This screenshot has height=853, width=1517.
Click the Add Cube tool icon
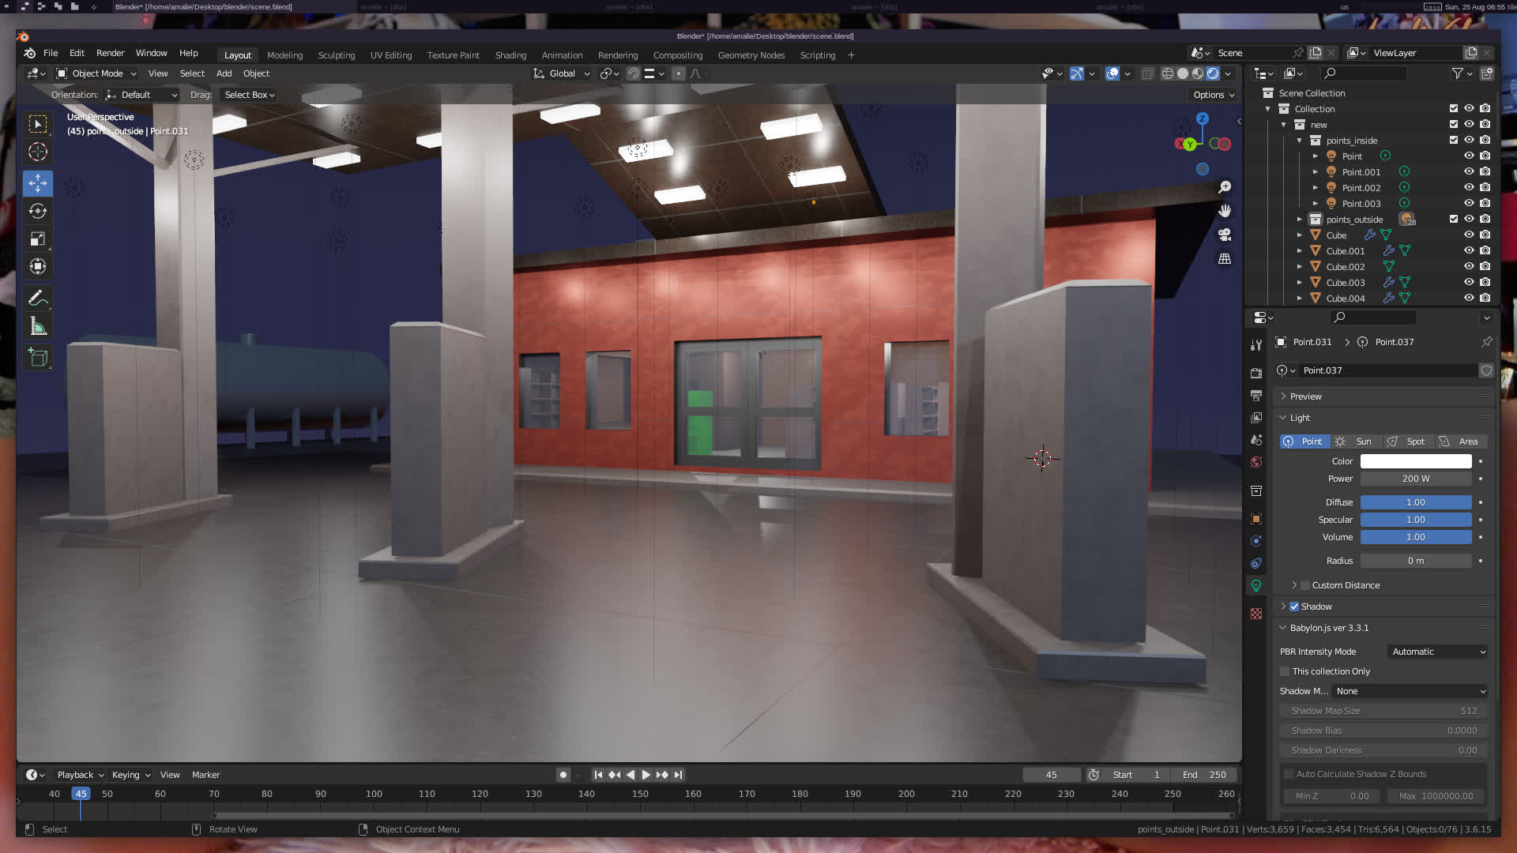(37, 358)
